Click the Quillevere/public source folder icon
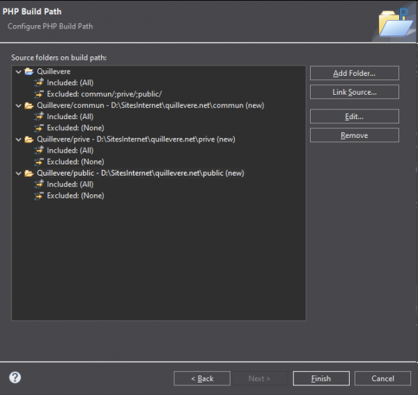The height and width of the screenshot is (395, 418). pos(29,173)
